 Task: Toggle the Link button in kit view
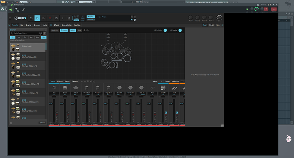pyautogui.click(x=80, y=30)
